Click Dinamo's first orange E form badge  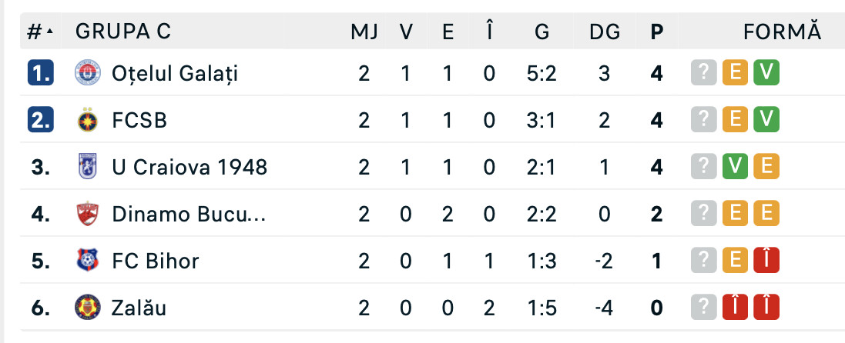point(735,214)
